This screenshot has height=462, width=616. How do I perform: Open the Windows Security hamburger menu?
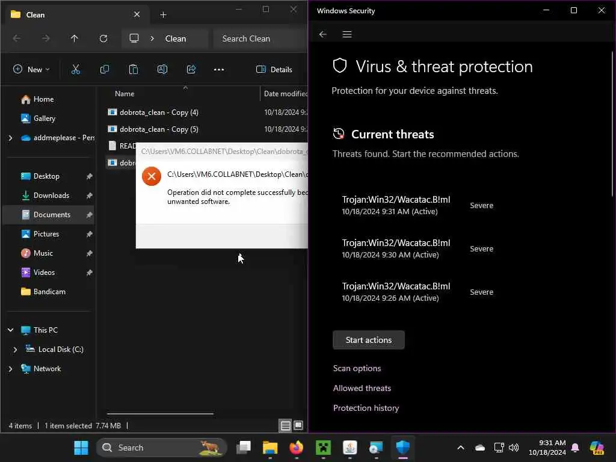[x=347, y=34]
